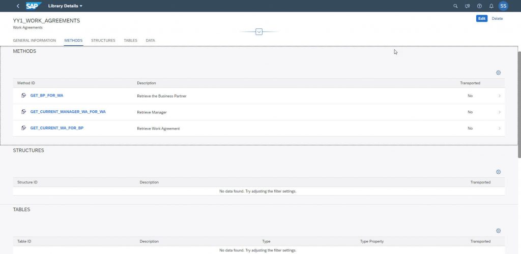Open the GET_BP_FOR_WA method link
Screen dimensions: 521x254
tap(47, 96)
